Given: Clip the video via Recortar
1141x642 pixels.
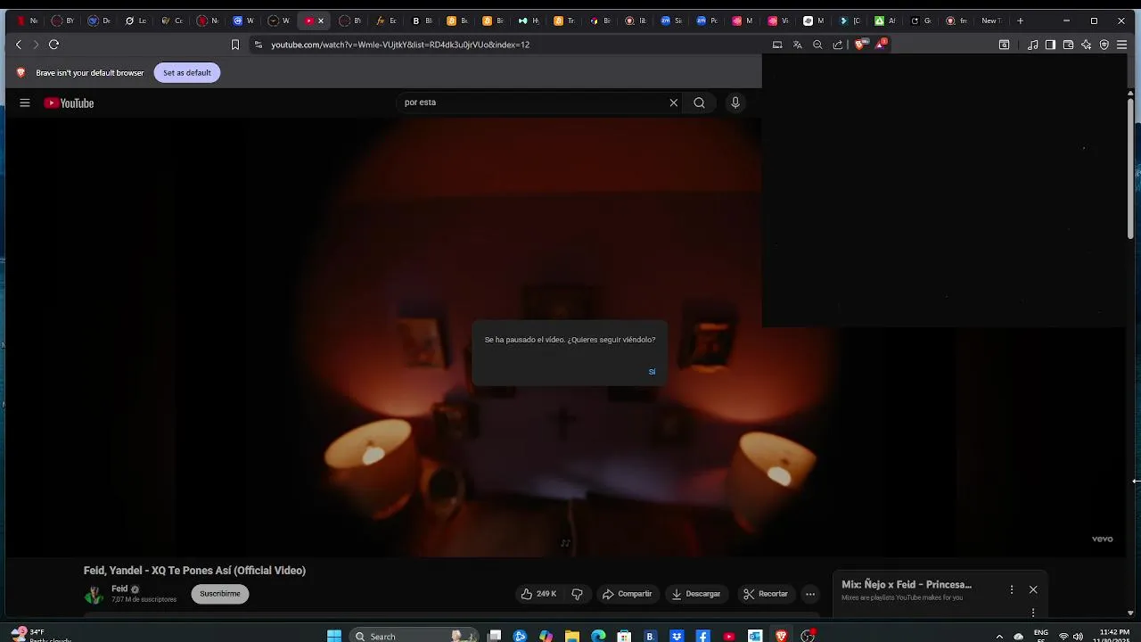Looking at the screenshot, I should click(x=766, y=594).
